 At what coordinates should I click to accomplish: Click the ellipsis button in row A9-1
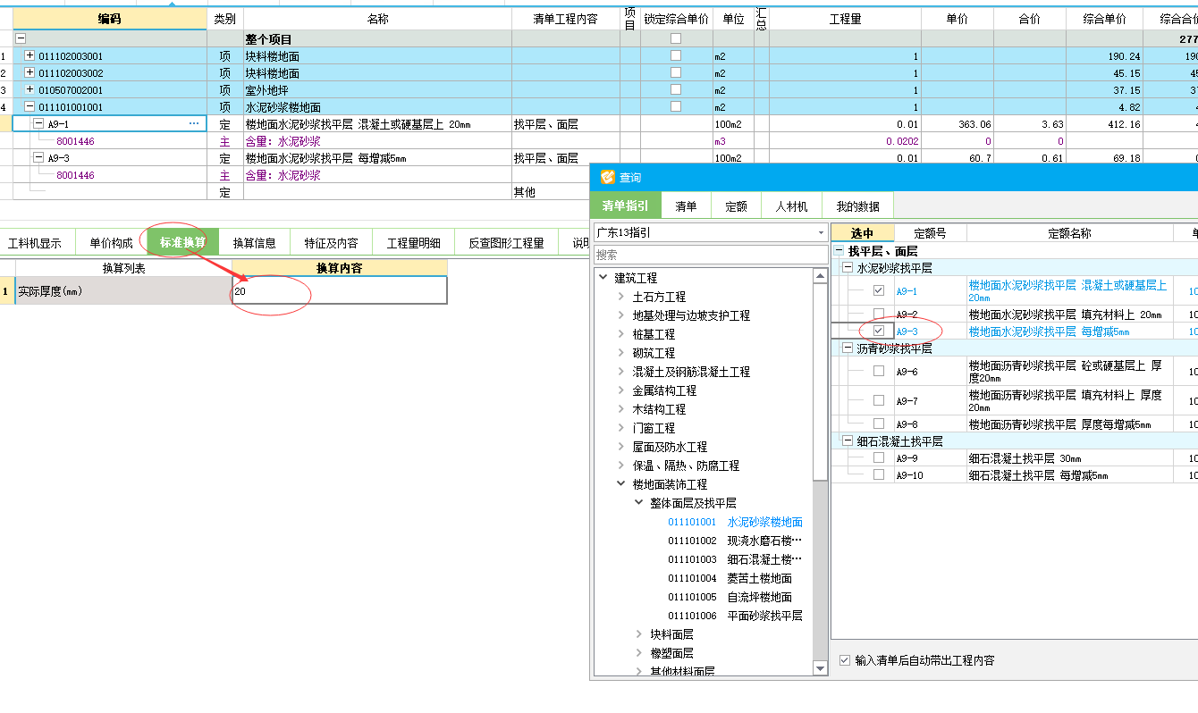point(194,124)
